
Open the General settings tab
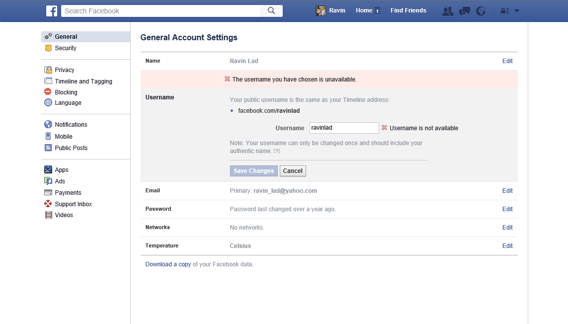[x=85, y=37]
